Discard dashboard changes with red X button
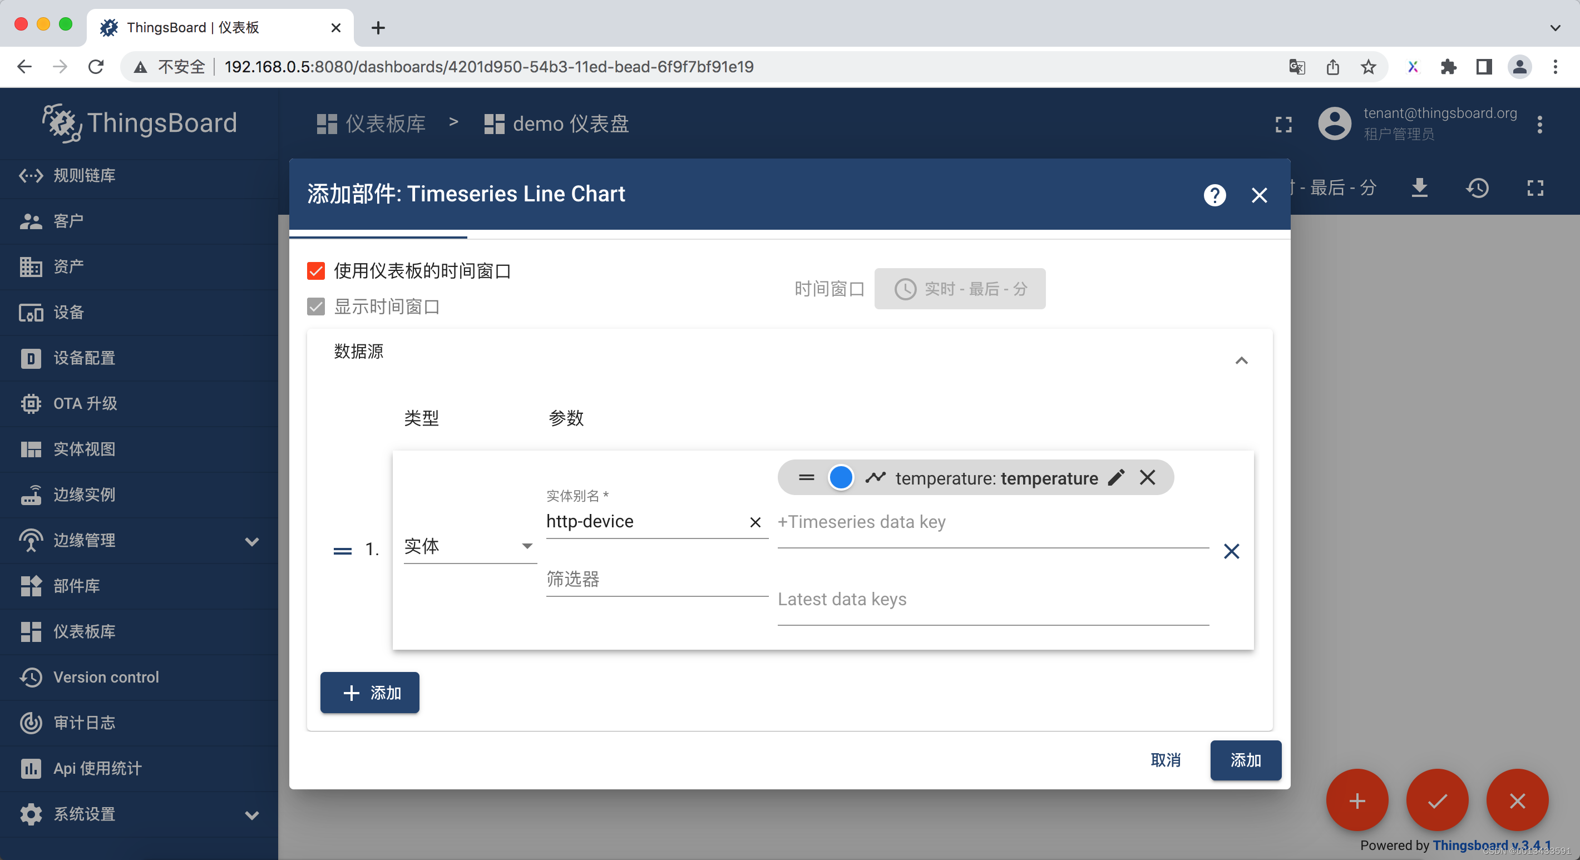This screenshot has width=1580, height=860. [x=1518, y=800]
